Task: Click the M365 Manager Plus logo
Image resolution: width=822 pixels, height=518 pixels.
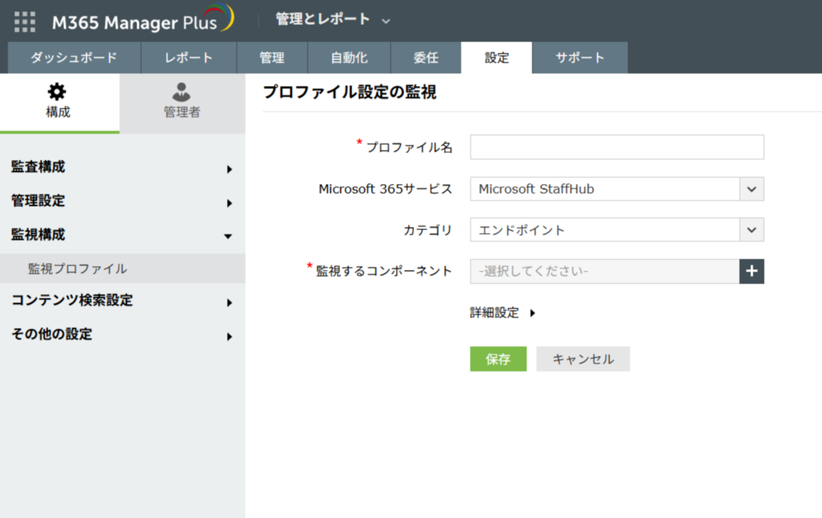Action: 143,21
